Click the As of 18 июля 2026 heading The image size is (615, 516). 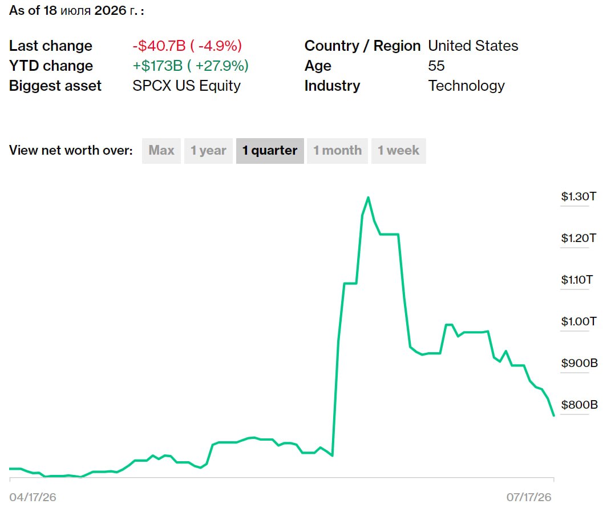pos(76,11)
